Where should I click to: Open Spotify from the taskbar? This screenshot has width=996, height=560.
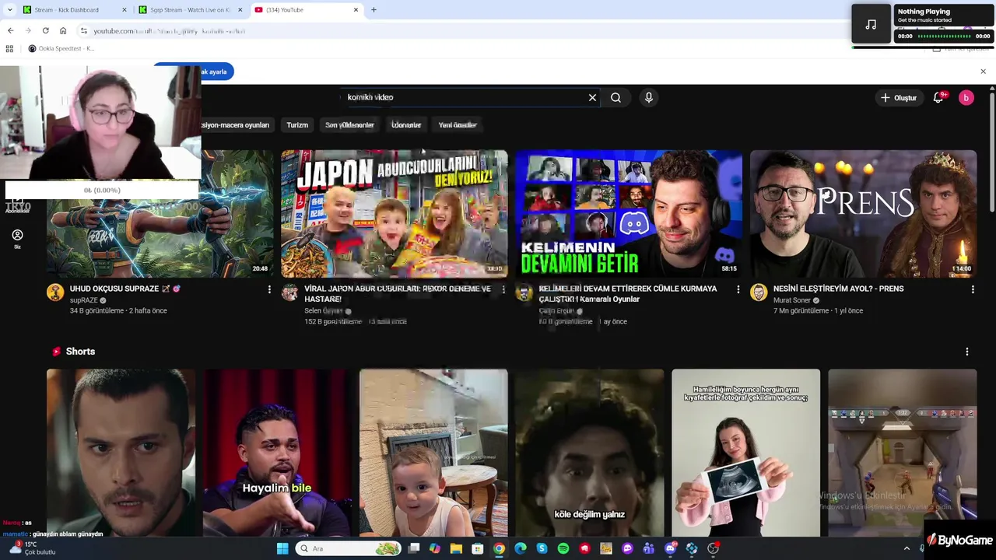click(563, 548)
